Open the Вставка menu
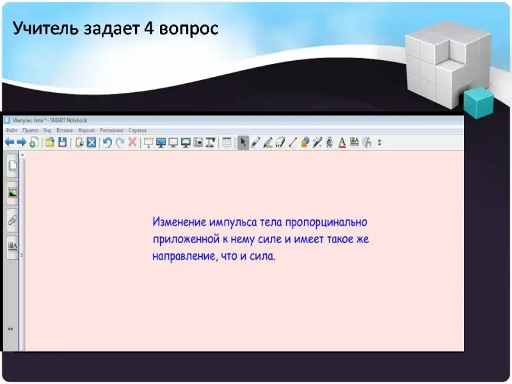The width and height of the screenshot is (512, 384). coord(65,130)
